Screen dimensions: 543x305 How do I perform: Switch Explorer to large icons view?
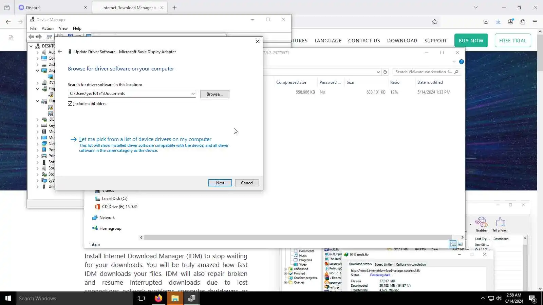pos(460,244)
